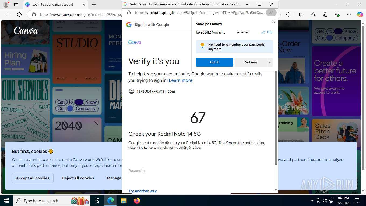This screenshot has height=206, width=366.
Task: Click the Canva logo in Google dialog
Action: [x=135, y=42]
